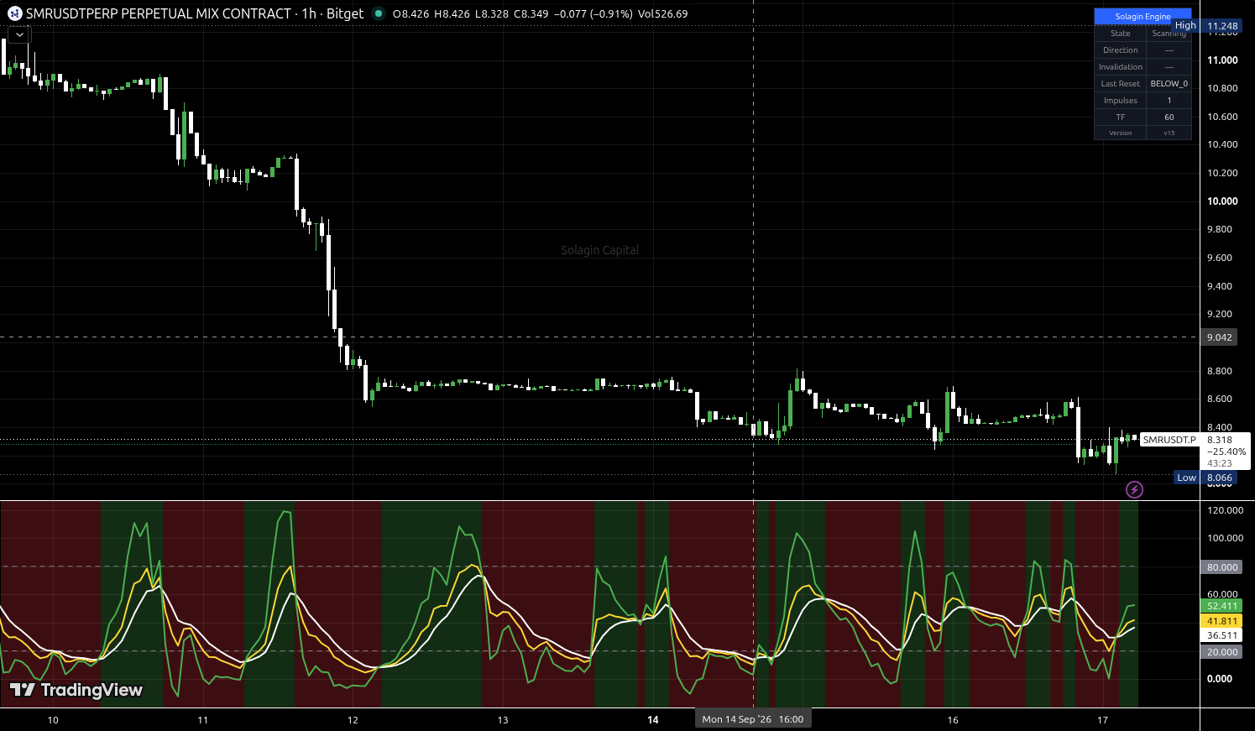Click the Invalidation label in table
Image resolution: width=1255 pixels, height=731 pixels.
1120,67
